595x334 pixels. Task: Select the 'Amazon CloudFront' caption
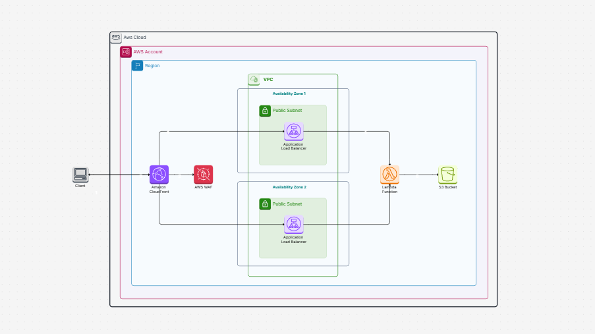coord(159,189)
